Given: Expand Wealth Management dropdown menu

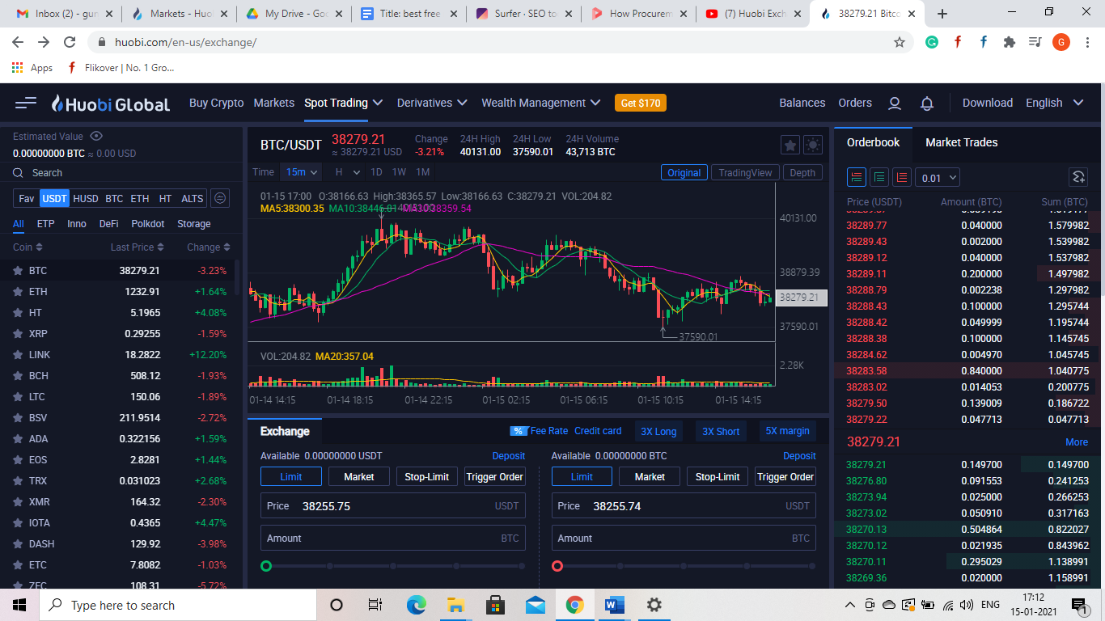Looking at the screenshot, I should 541,103.
